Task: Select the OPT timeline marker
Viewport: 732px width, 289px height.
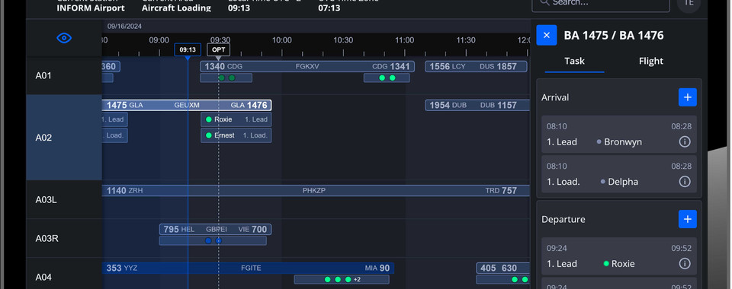Action: pyautogui.click(x=219, y=49)
